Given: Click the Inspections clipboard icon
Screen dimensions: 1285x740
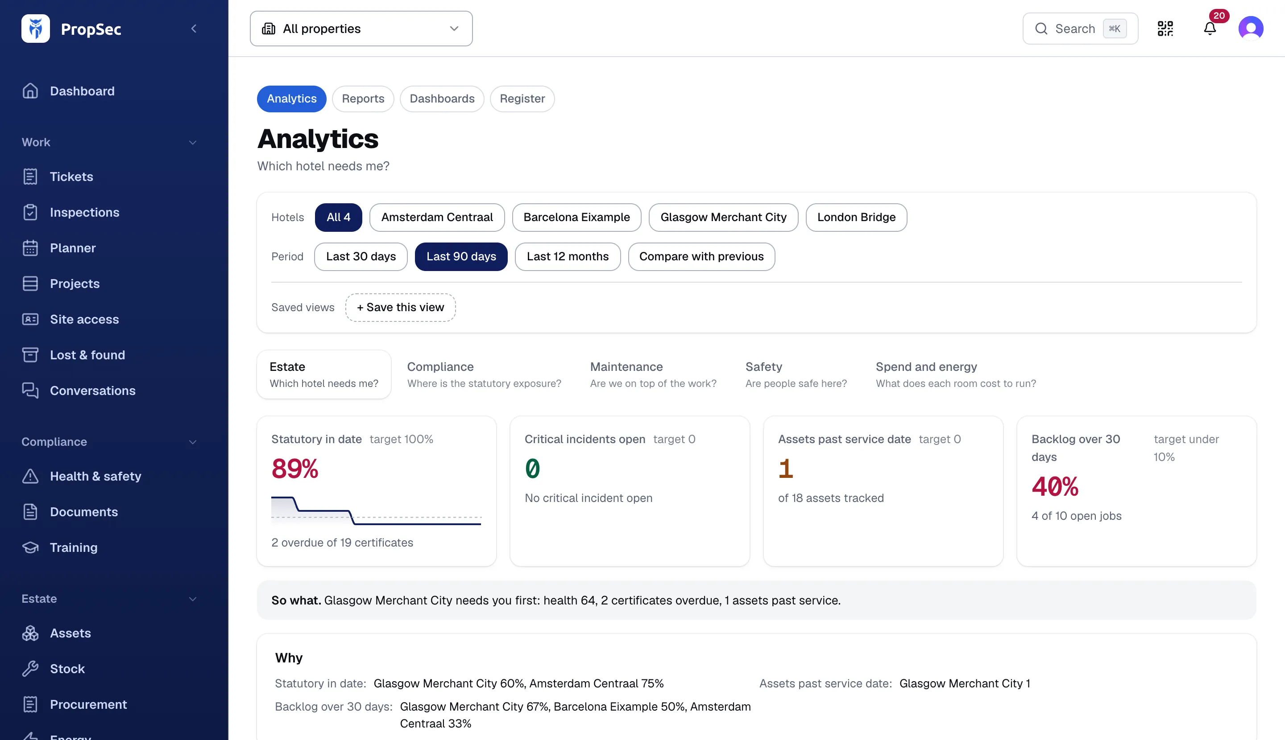Looking at the screenshot, I should click(x=30, y=212).
